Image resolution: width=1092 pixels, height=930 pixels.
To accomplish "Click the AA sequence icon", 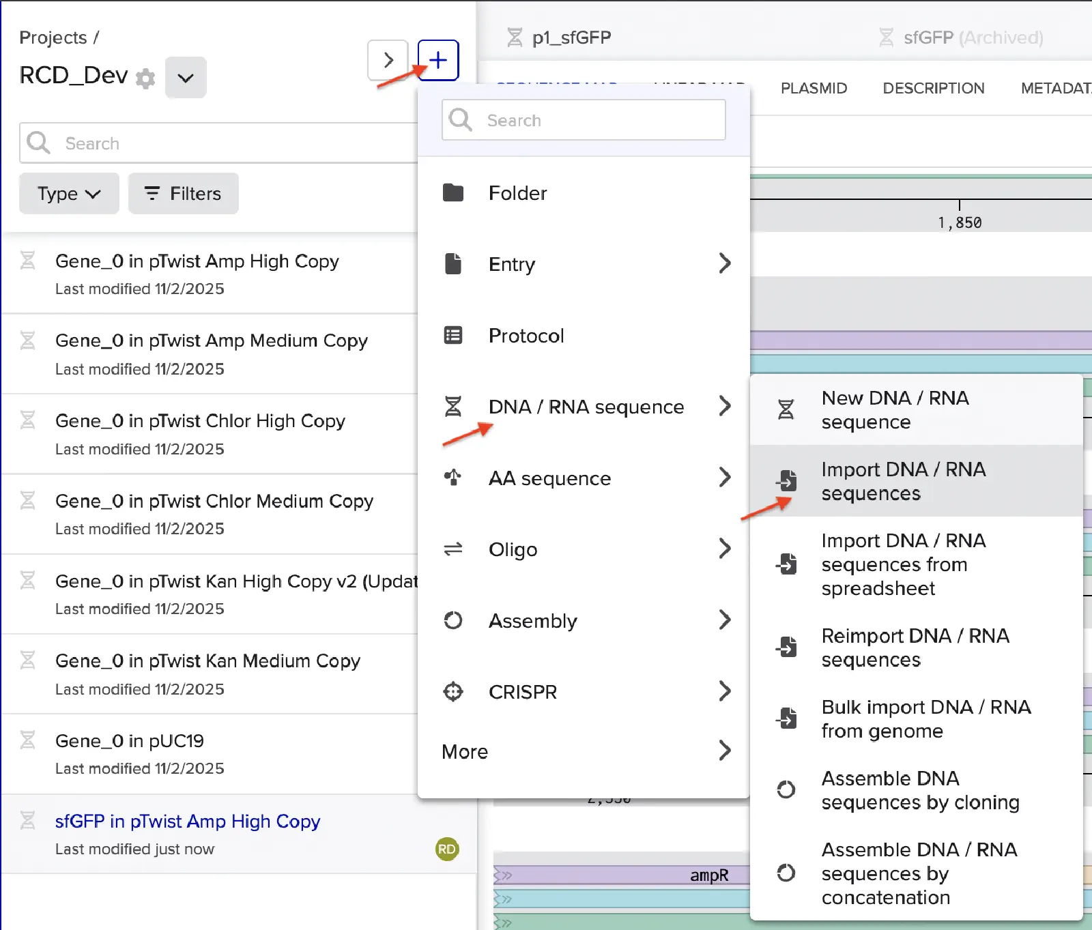I will click(453, 478).
